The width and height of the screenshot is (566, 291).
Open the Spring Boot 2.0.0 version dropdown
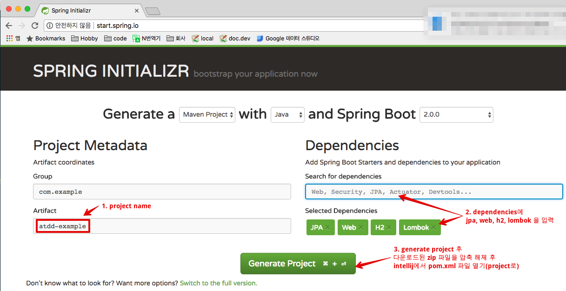click(456, 114)
